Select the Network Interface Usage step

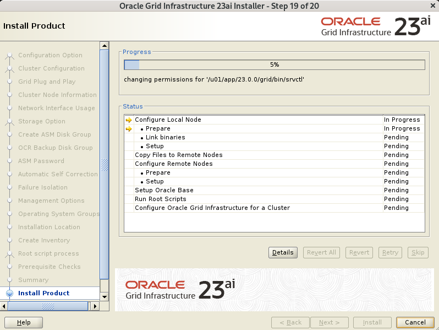(x=57, y=108)
